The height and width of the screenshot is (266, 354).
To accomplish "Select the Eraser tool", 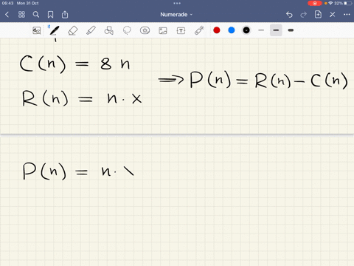I will 73,30.
